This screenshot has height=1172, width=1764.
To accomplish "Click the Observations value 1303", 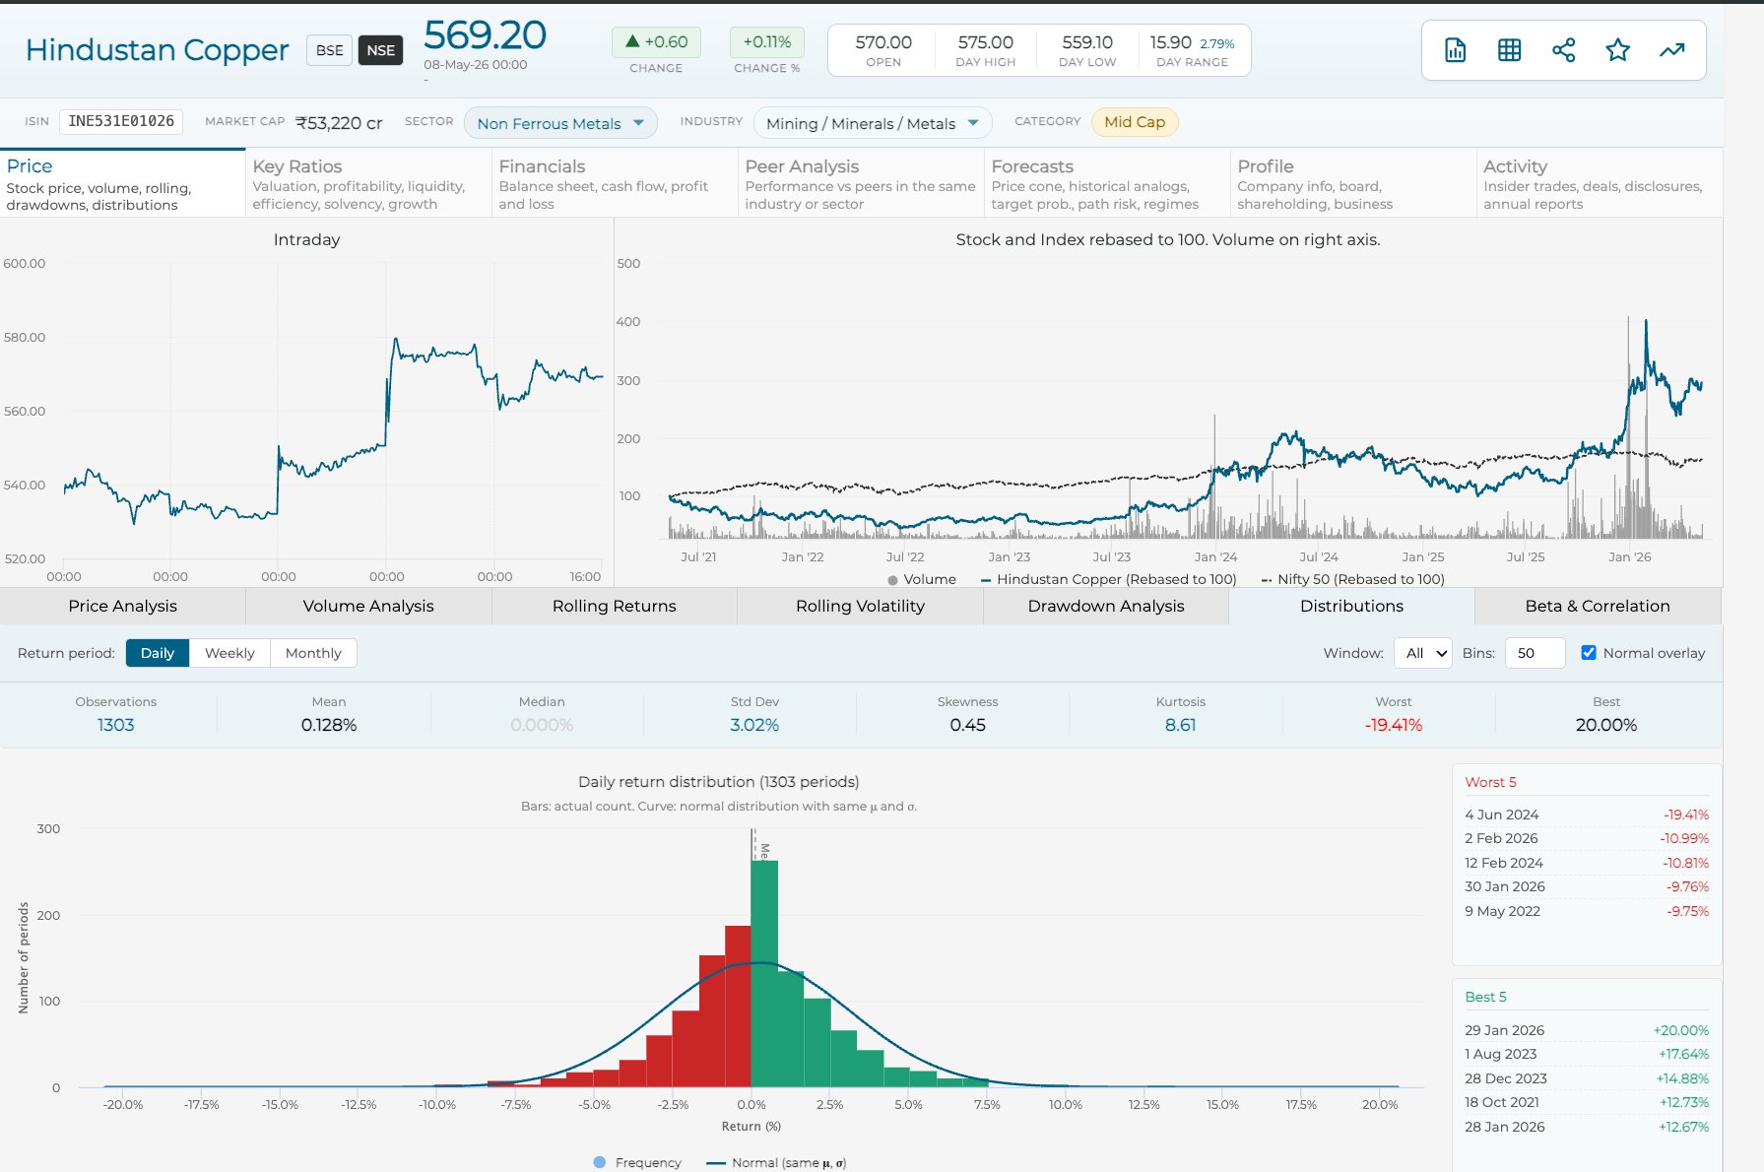I will tap(115, 725).
